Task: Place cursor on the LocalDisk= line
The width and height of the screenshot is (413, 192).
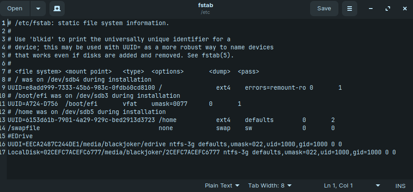Action: point(201,152)
